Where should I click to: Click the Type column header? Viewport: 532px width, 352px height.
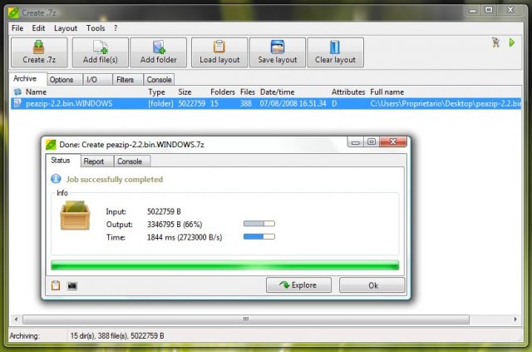[156, 92]
